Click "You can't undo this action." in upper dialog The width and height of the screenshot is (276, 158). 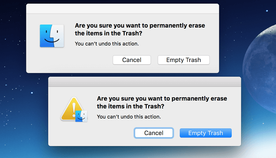107,43
